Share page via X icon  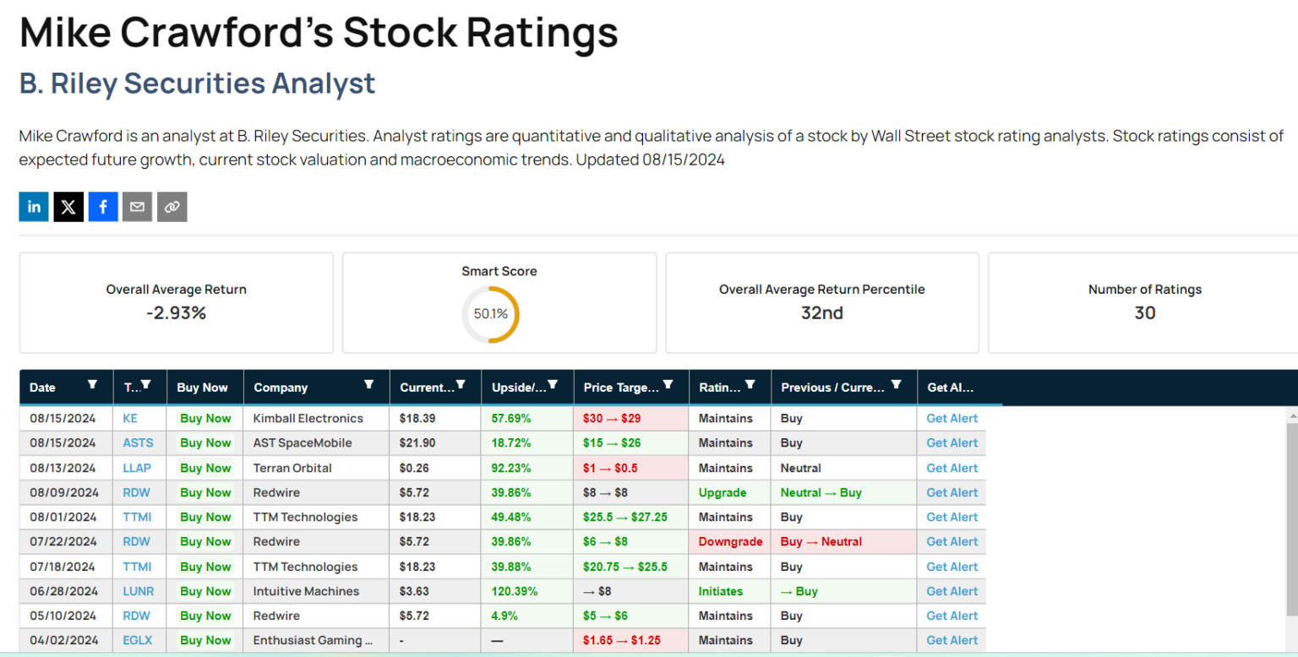[x=68, y=207]
